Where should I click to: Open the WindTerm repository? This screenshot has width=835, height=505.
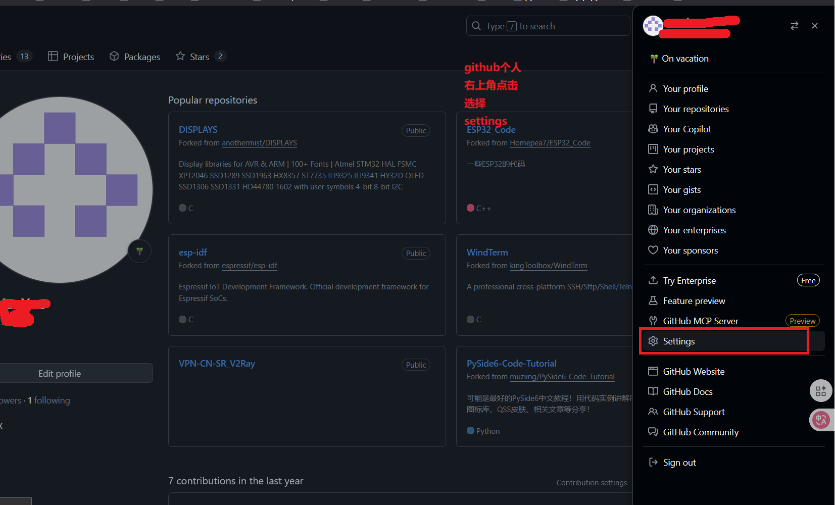pos(487,252)
